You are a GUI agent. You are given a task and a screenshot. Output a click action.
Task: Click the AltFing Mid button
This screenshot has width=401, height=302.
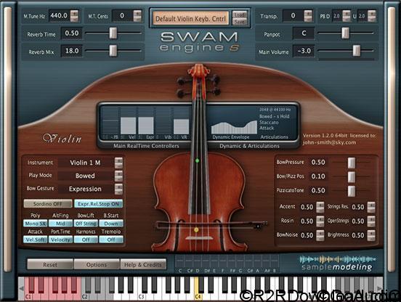click(x=60, y=224)
